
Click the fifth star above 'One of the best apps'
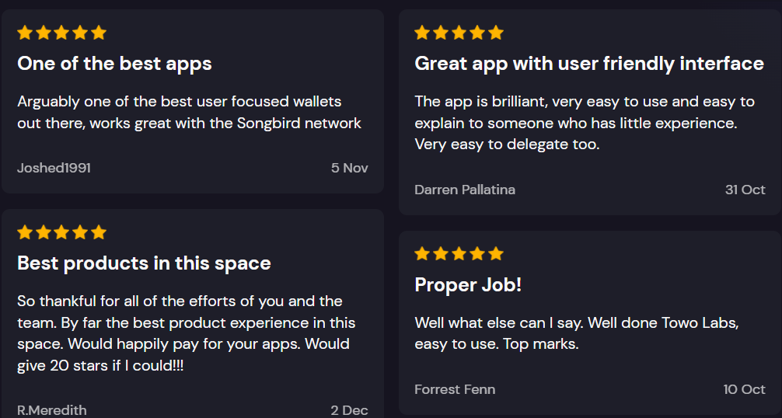tap(99, 33)
